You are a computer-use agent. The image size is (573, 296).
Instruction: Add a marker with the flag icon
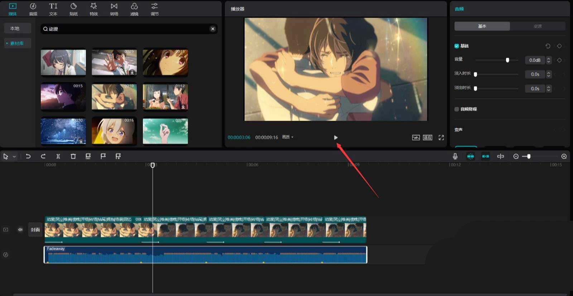point(103,156)
